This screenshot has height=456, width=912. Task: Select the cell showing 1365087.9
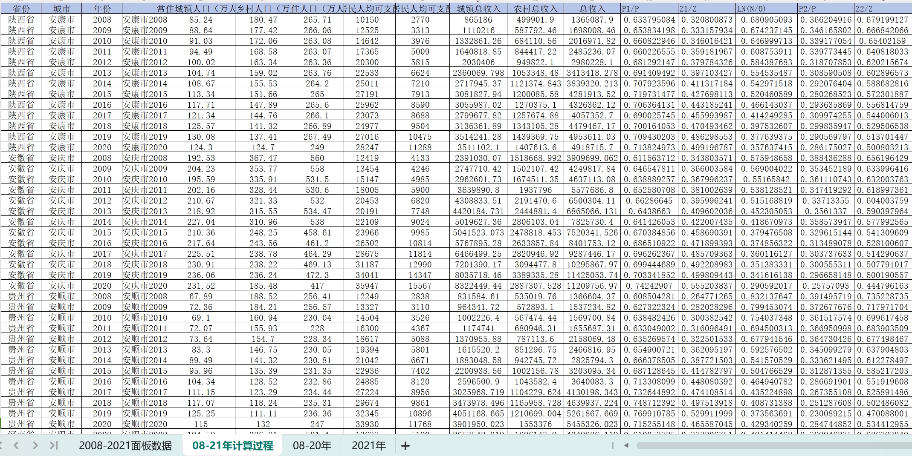coord(592,20)
